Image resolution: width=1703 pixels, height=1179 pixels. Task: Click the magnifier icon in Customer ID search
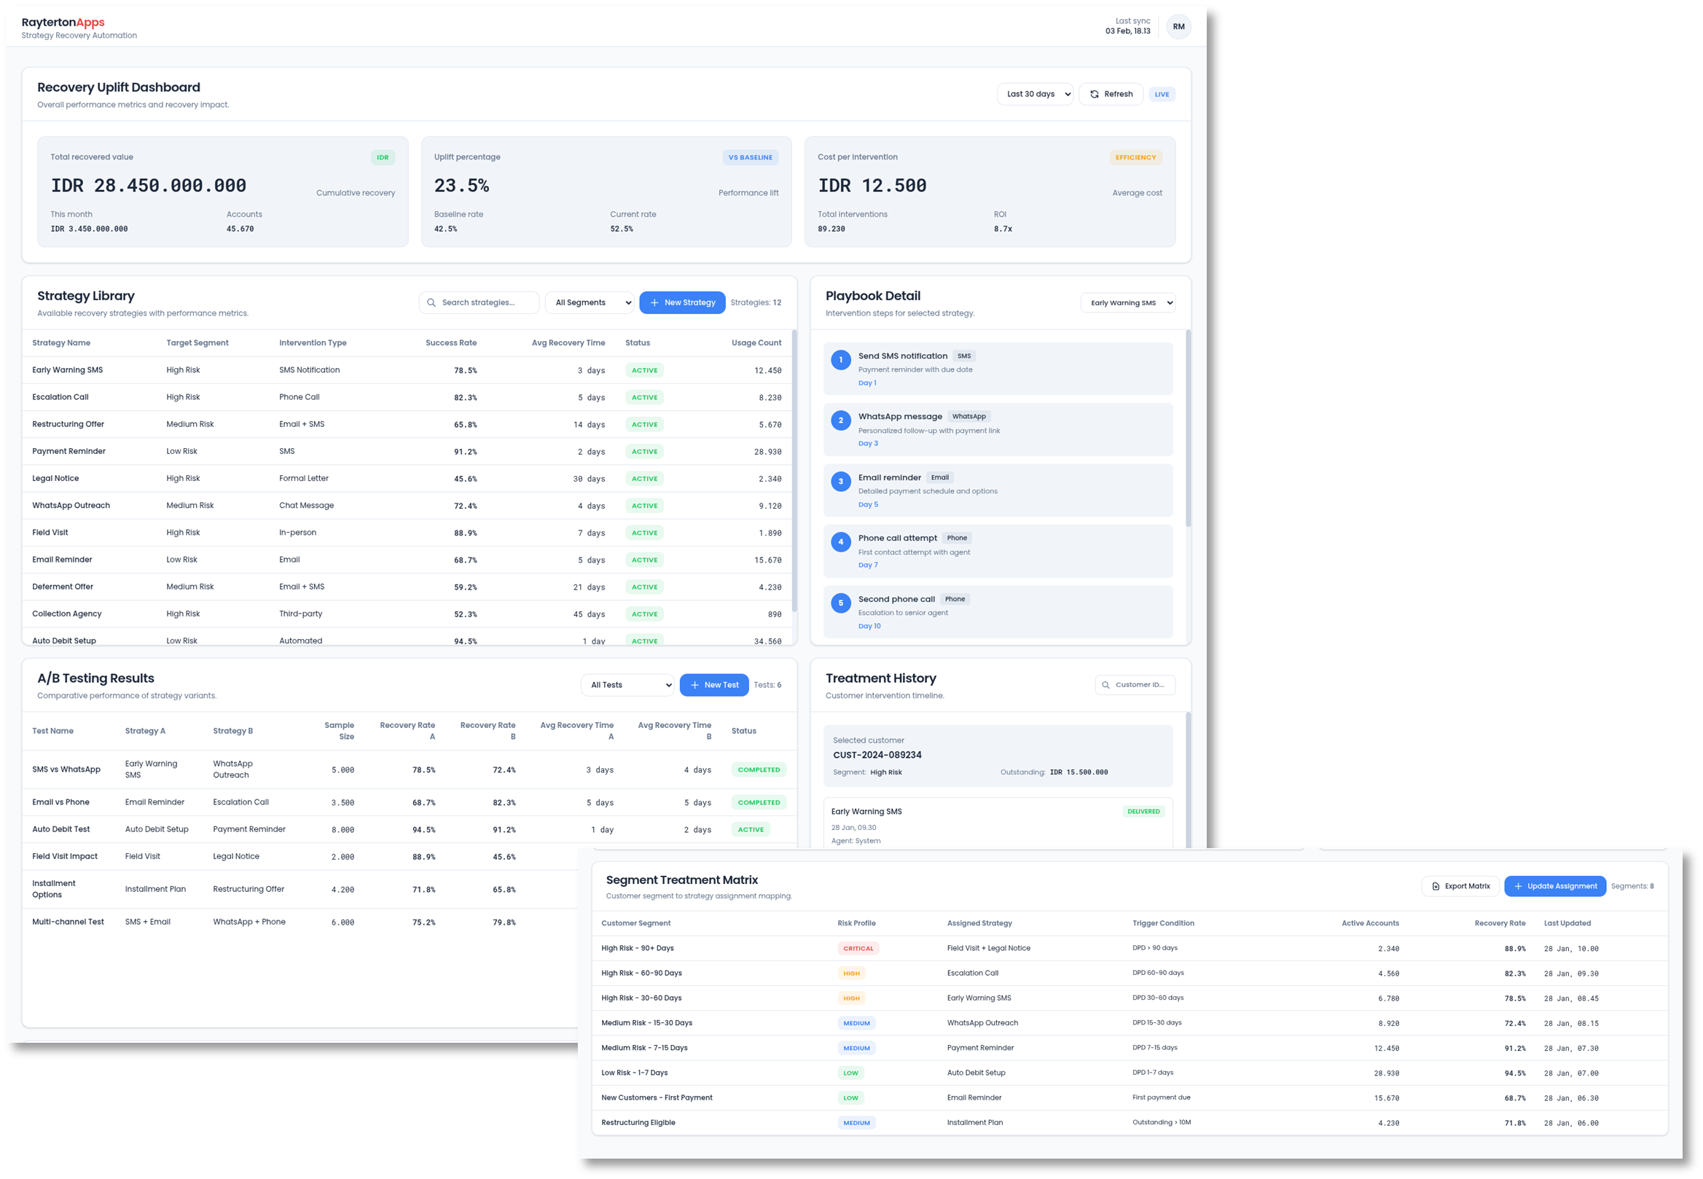pos(1105,685)
